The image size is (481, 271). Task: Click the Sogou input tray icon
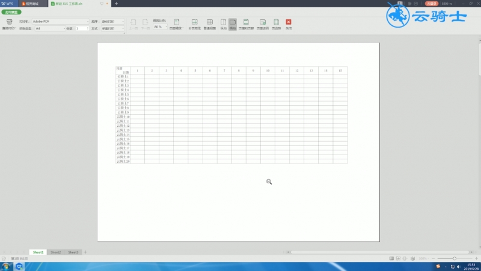(x=438, y=266)
